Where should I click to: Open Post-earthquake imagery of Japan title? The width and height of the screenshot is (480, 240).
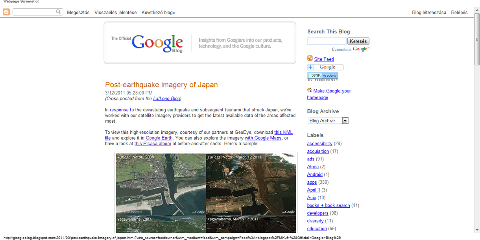click(x=161, y=85)
